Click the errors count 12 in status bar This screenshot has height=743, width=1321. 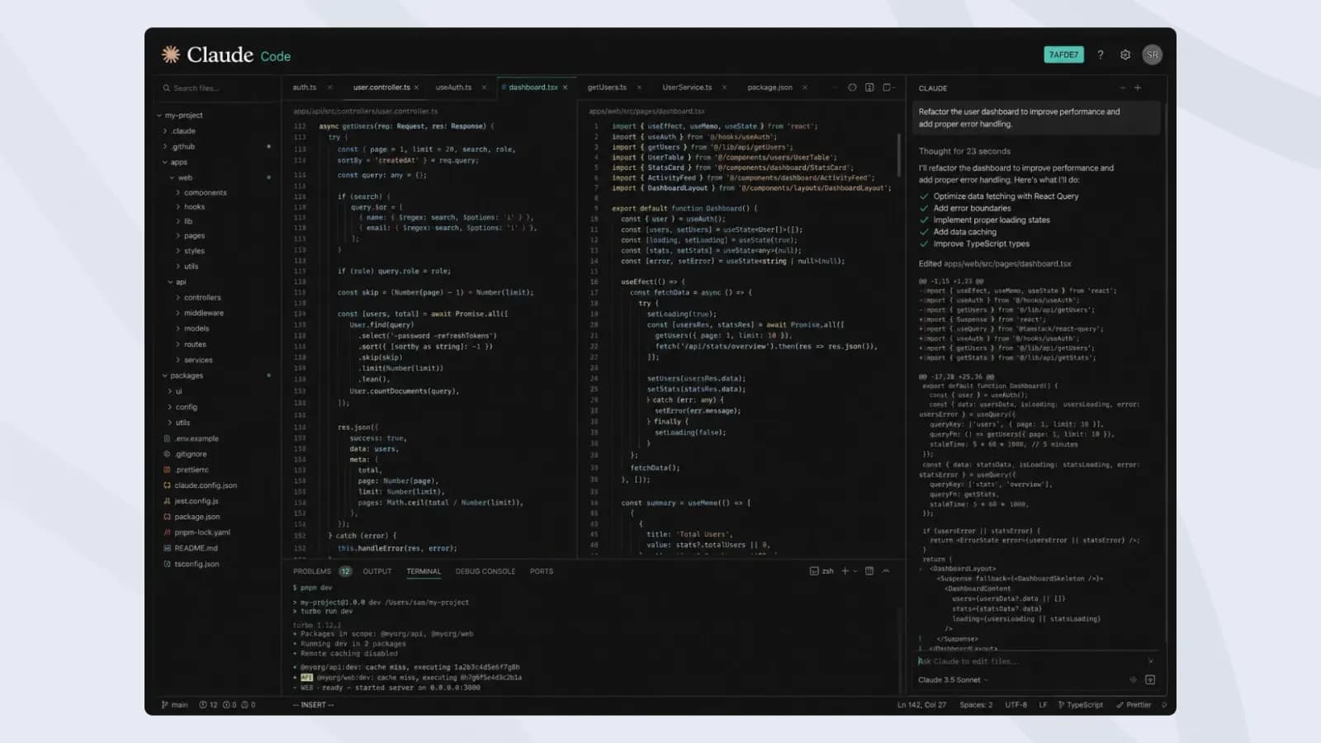pyautogui.click(x=208, y=705)
